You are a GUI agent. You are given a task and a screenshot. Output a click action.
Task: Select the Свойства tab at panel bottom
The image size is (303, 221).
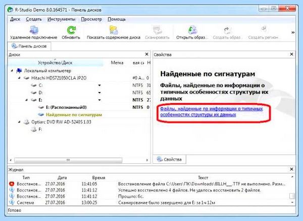coord(169,159)
